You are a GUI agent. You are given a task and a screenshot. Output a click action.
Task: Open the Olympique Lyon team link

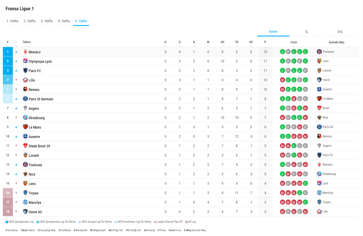point(40,62)
